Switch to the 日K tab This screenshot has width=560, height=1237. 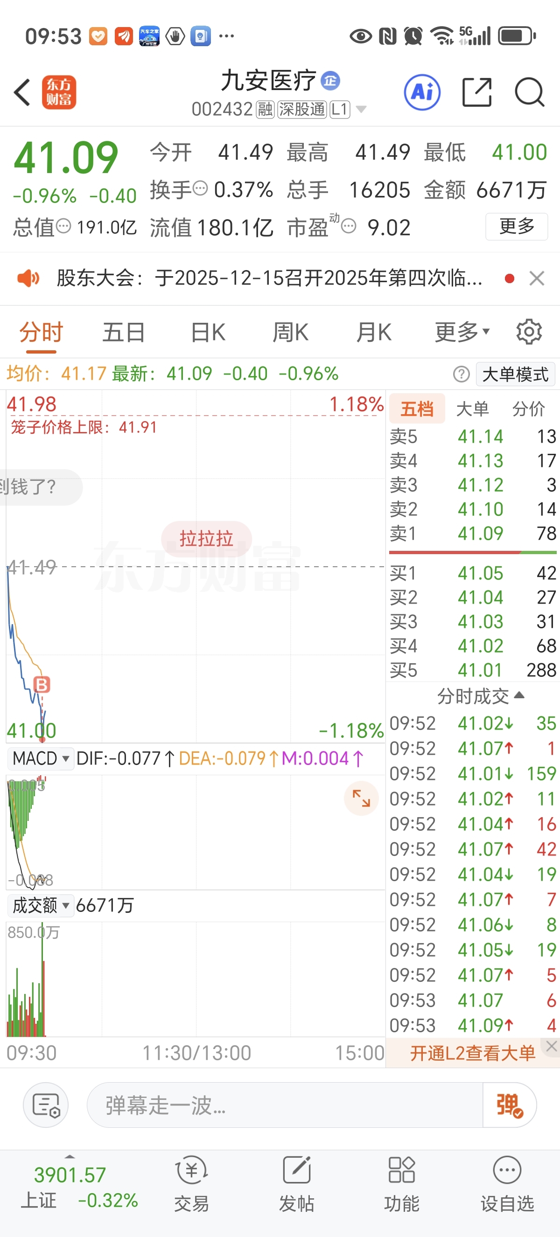208,332
